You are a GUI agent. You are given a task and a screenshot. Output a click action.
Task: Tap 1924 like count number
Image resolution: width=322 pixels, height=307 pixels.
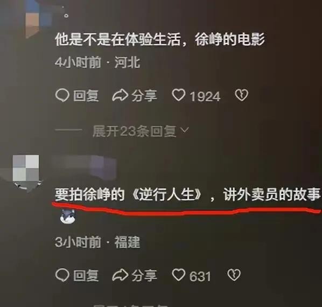coord(205,96)
